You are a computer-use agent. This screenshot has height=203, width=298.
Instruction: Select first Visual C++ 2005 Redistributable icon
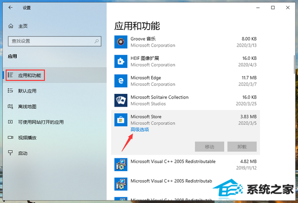(x=121, y=164)
